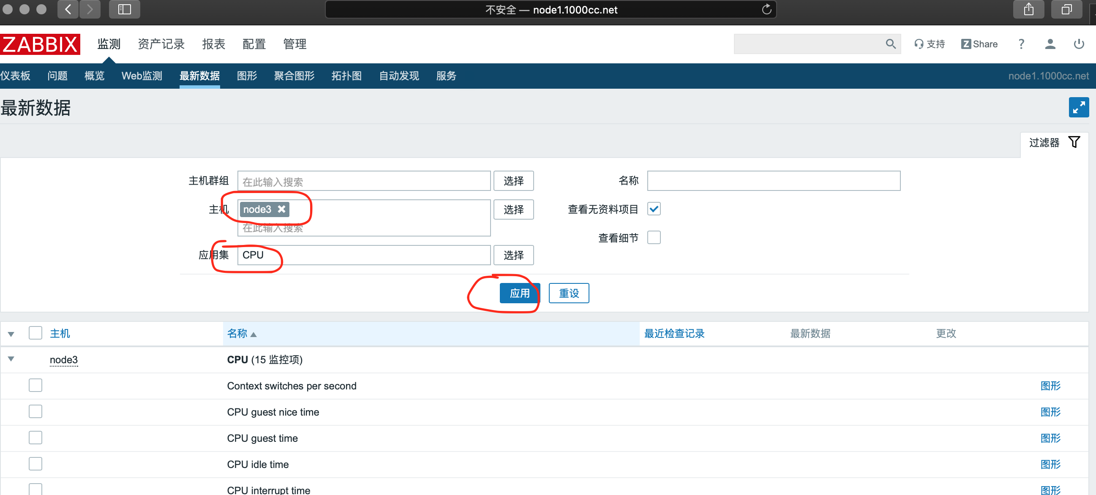Open the 配置 top menu
This screenshot has width=1096, height=495.
point(254,44)
